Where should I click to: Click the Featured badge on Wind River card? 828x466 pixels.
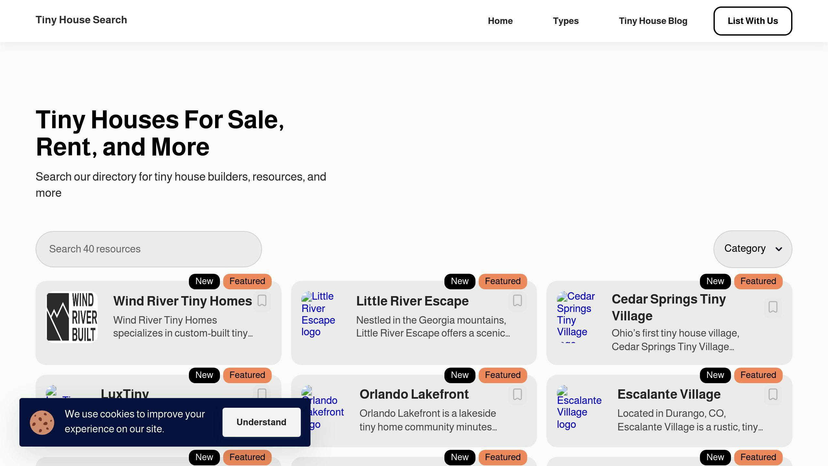(247, 281)
